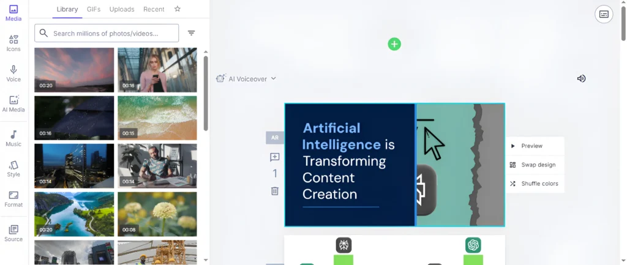Screen dimensions: 627x265
Task: Switch to the GIFs tab
Action: tap(94, 9)
